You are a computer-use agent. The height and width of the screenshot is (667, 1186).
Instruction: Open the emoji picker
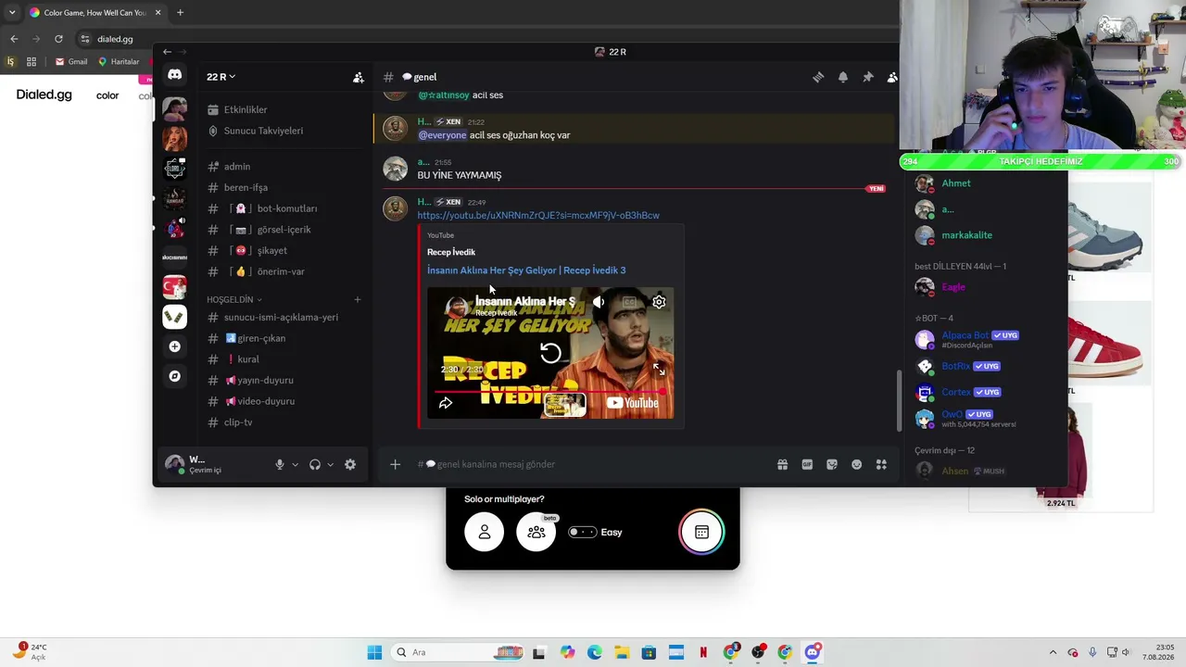pyautogui.click(x=857, y=464)
